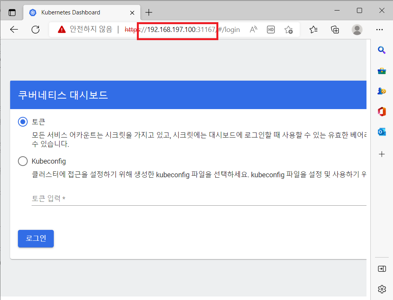Click the browser back arrow
The width and height of the screenshot is (393, 300).
click(14, 30)
